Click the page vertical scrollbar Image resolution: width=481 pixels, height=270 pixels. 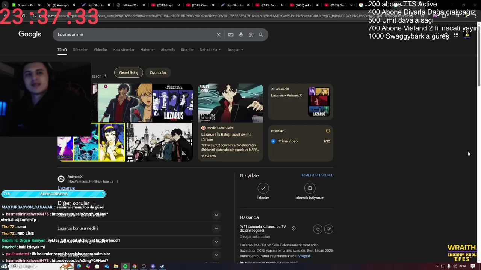[479, 56]
